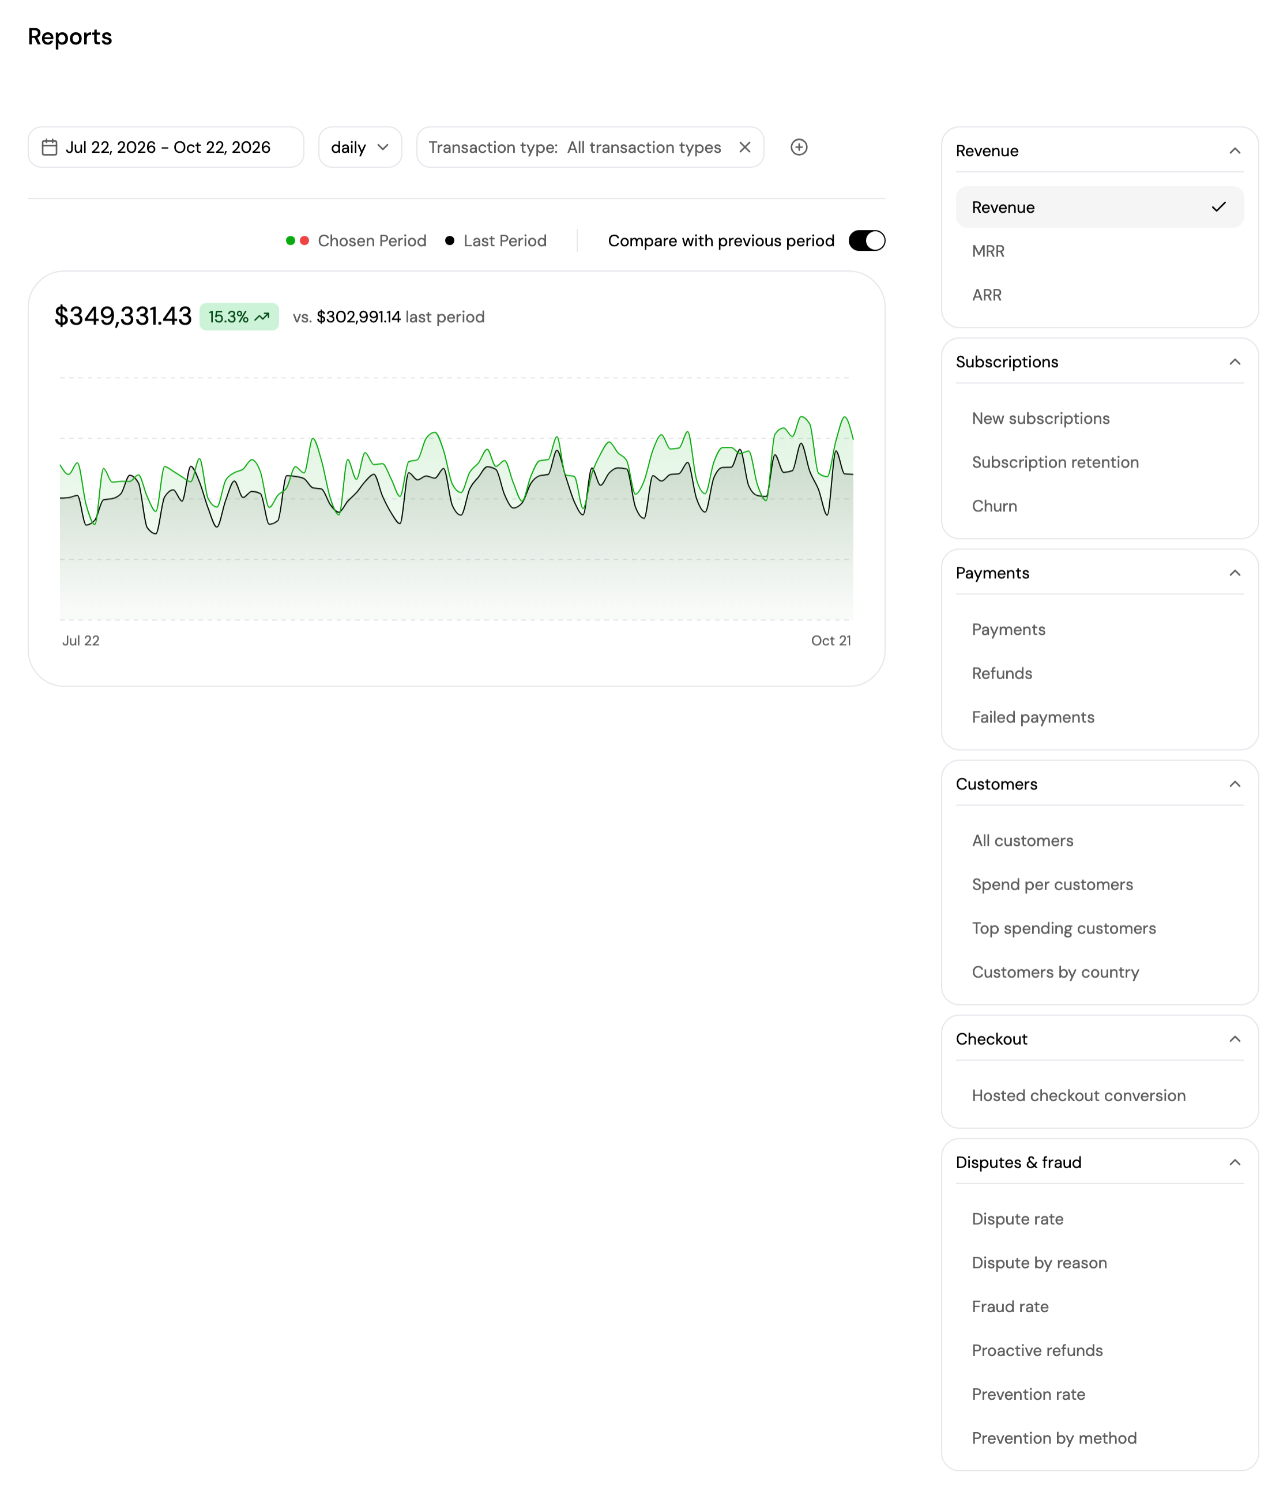Open All customers report

1099,841
